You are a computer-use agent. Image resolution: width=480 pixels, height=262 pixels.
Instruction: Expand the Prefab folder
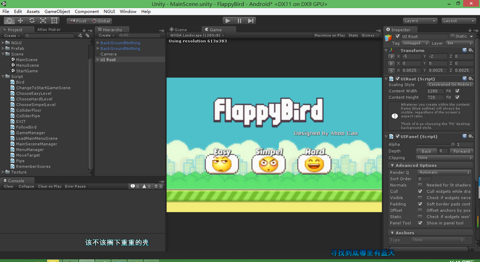click(x=3, y=48)
